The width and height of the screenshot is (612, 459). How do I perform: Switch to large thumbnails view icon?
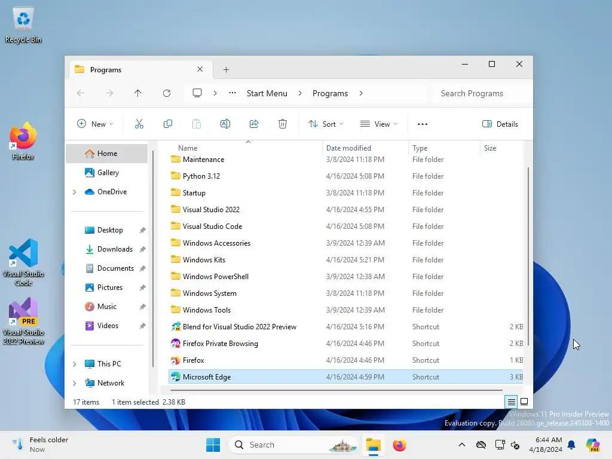coord(524,402)
